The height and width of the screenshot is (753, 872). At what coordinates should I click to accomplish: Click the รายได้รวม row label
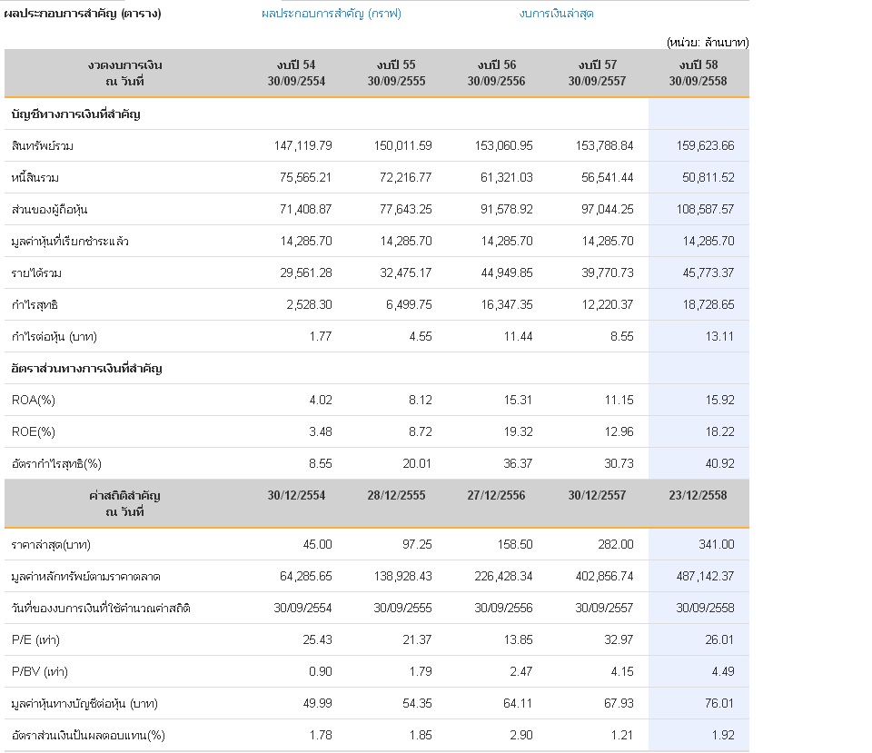point(36,273)
